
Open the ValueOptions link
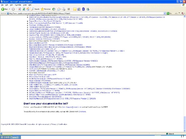click(80, 89)
